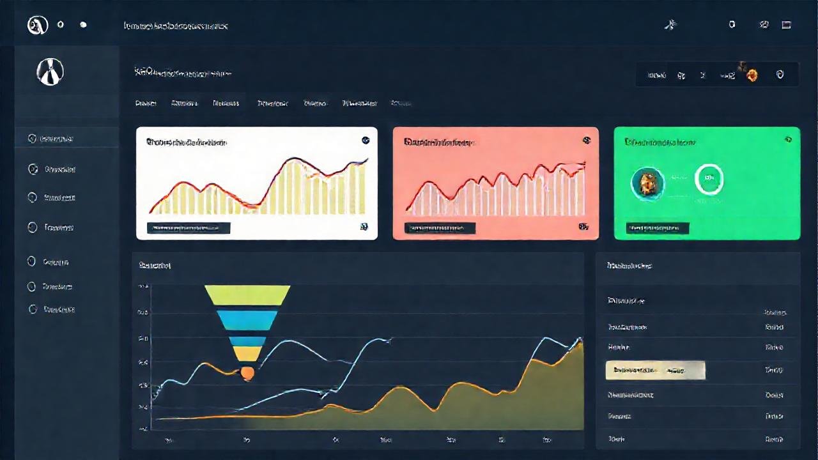Viewport: 818px width, 460px height.
Task: Select the cream highlighted row in the right table
Action: (655, 370)
